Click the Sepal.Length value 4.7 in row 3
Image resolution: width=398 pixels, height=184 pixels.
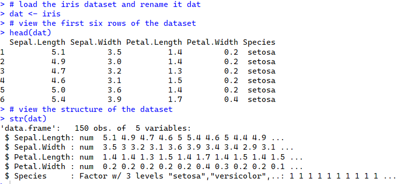(58, 71)
